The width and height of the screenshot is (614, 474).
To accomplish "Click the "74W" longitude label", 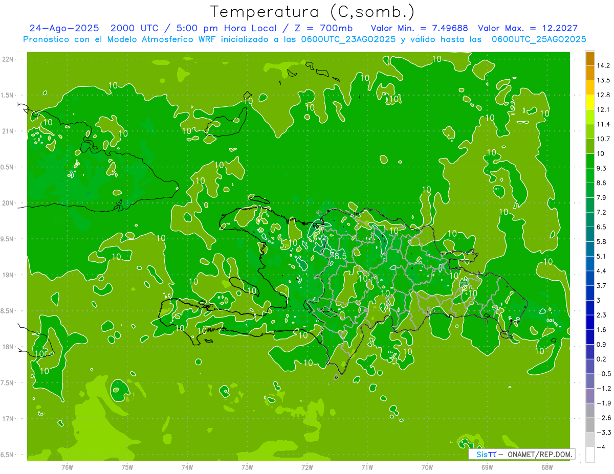I will 187,467.
